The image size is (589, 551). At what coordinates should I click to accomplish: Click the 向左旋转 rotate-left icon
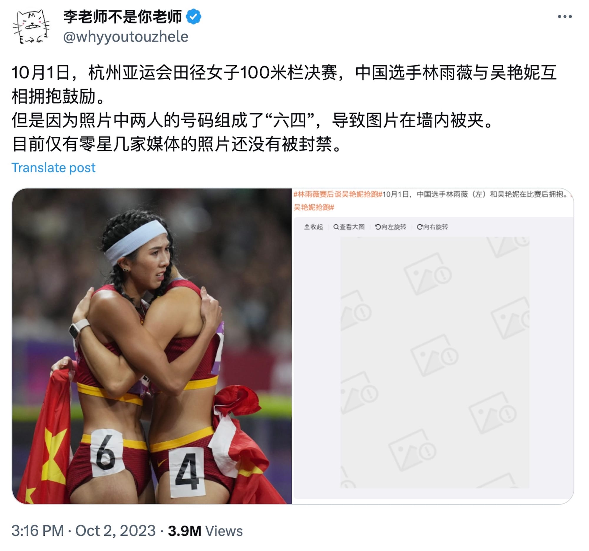point(378,227)
